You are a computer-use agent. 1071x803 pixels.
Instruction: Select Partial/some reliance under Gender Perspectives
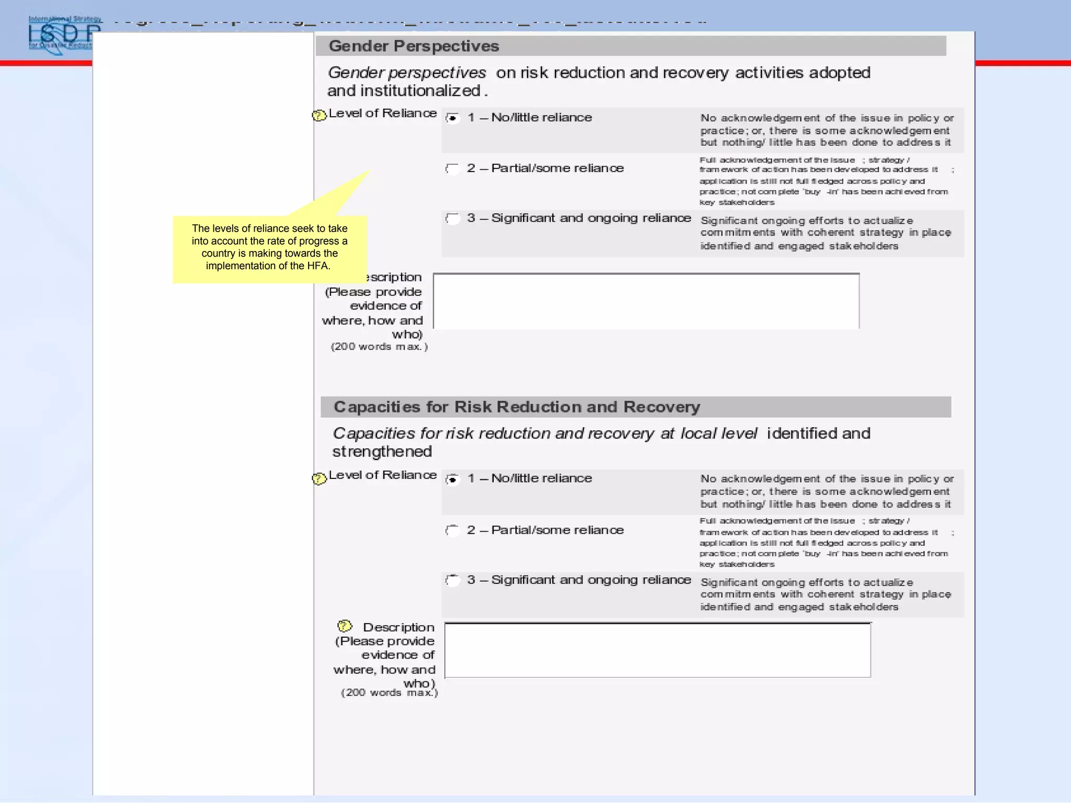[452, 168]
